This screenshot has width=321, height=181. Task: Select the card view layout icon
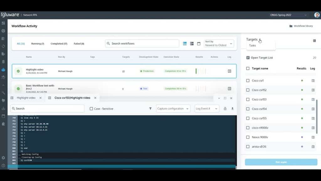click(192, 44)
